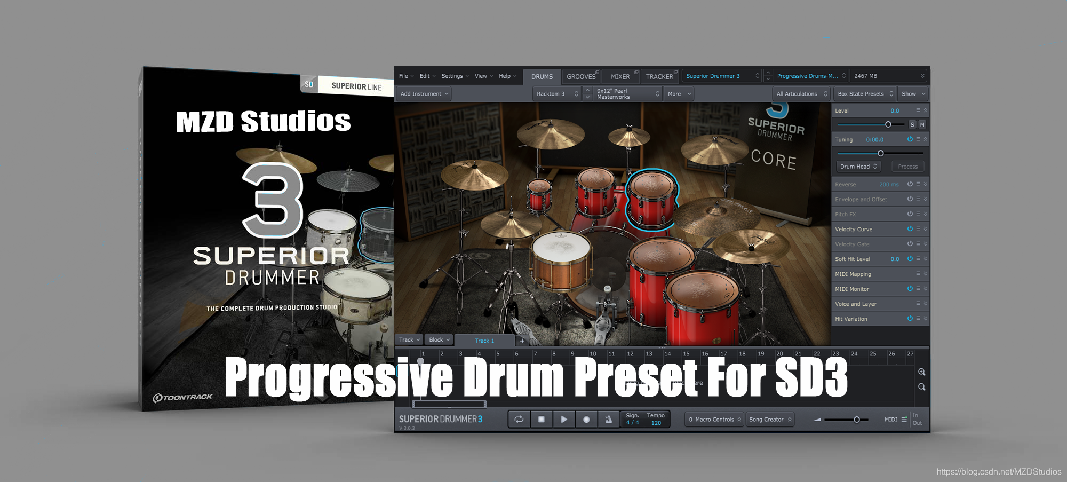Switch to the MIXER tab
The image size is (1067, 482).
(x=620, y=76)
